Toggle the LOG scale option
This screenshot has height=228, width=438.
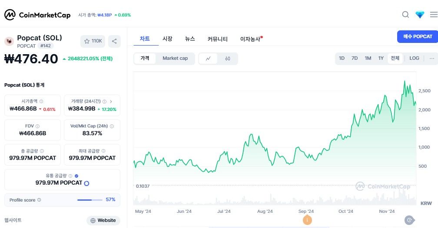(414, 58)
